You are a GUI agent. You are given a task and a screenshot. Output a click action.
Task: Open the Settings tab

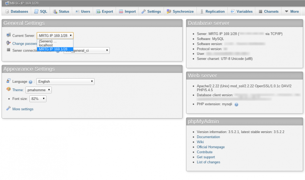151,11
